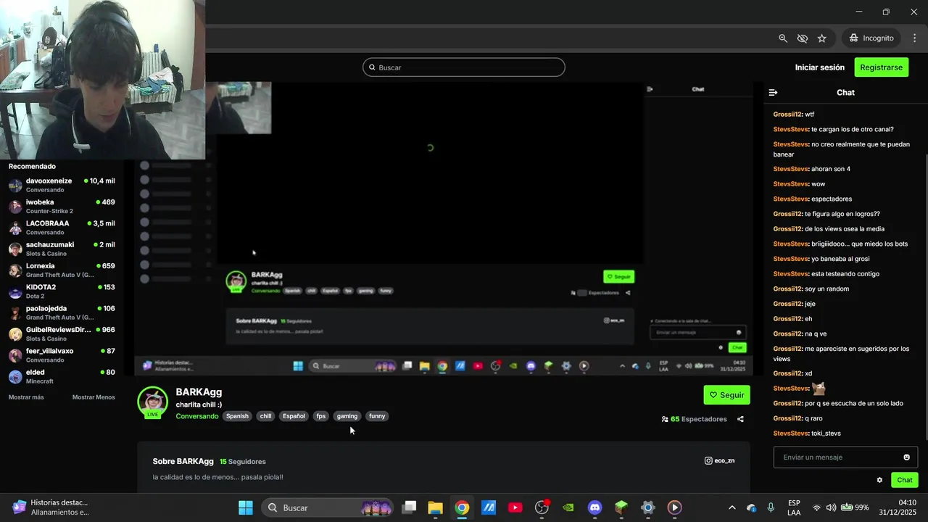Viewport: 928px width, 522px height.
Task: Open File Explorer from the taskbar
Action: coord(435,507)
